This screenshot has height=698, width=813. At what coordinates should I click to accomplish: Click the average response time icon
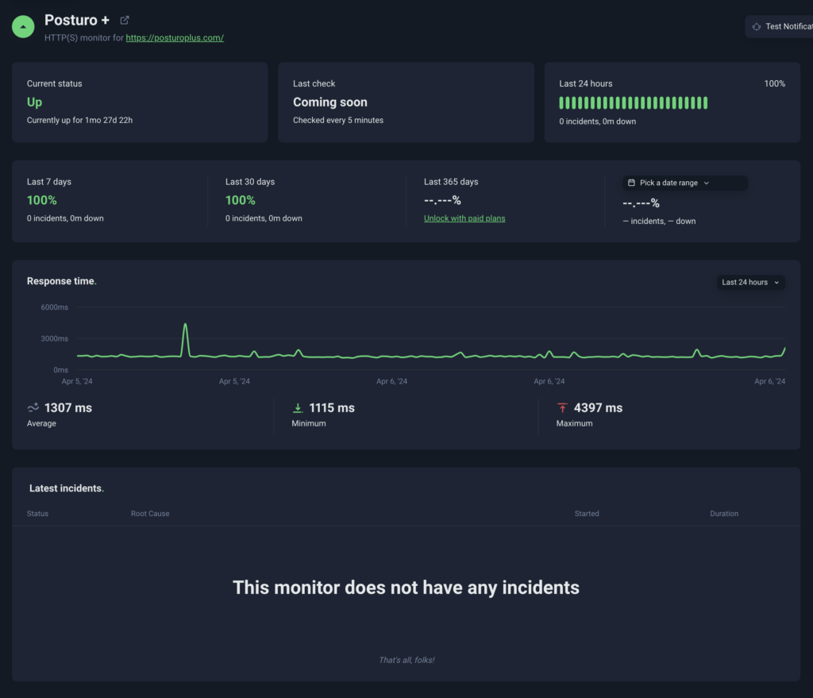(x=33, y=408)
